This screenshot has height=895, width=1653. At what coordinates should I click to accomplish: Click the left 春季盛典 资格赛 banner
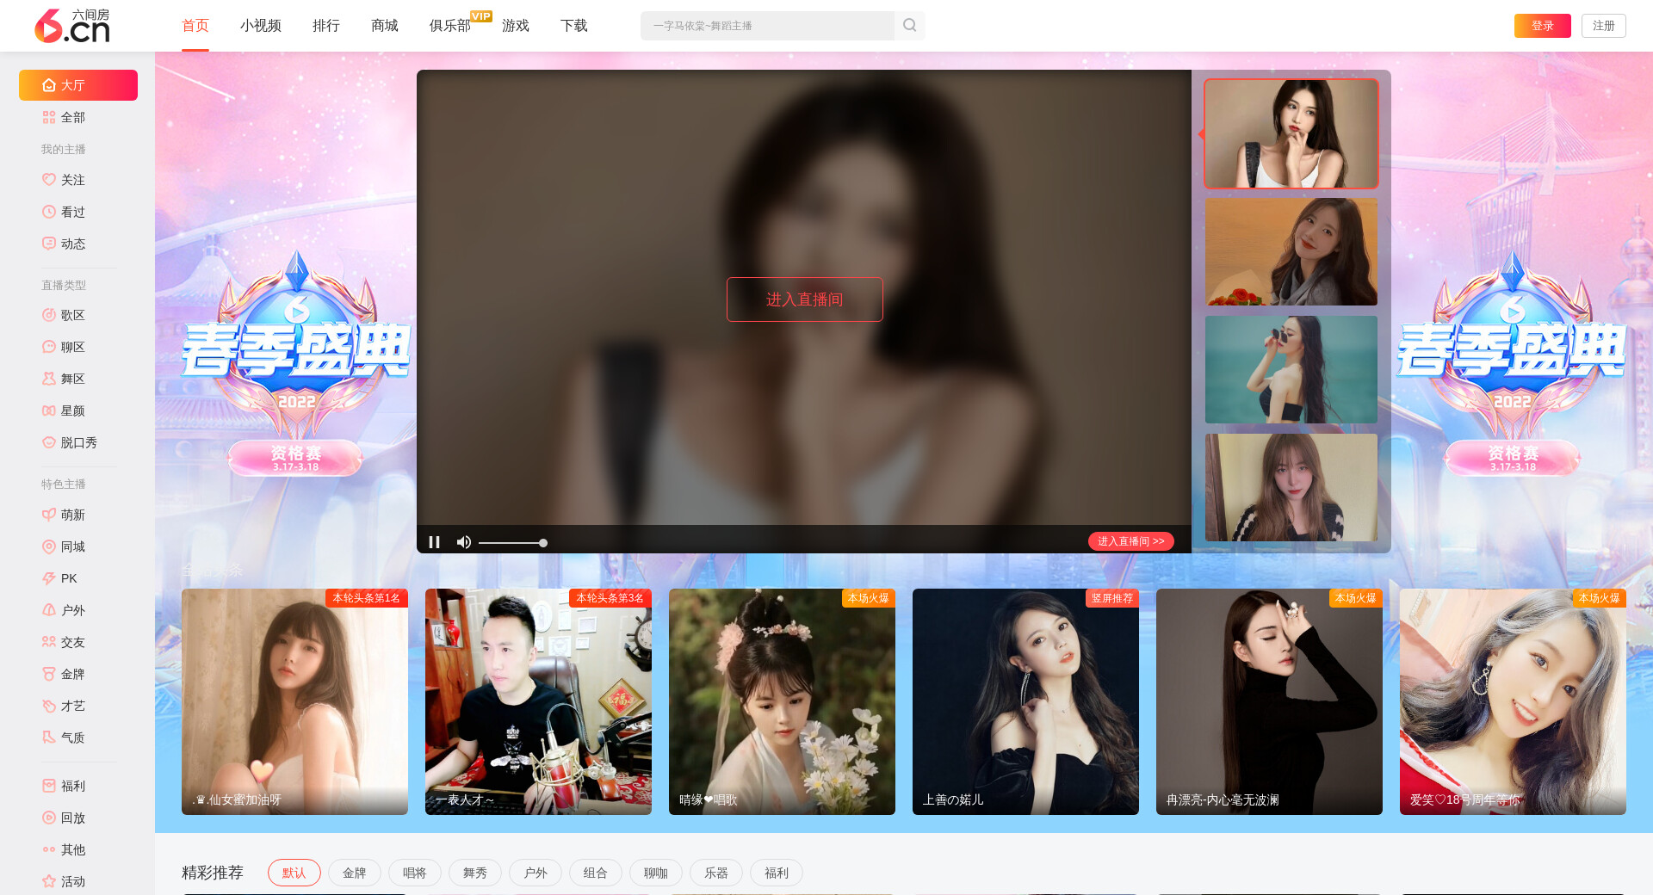pyautogui.click(x=295, y=363)
